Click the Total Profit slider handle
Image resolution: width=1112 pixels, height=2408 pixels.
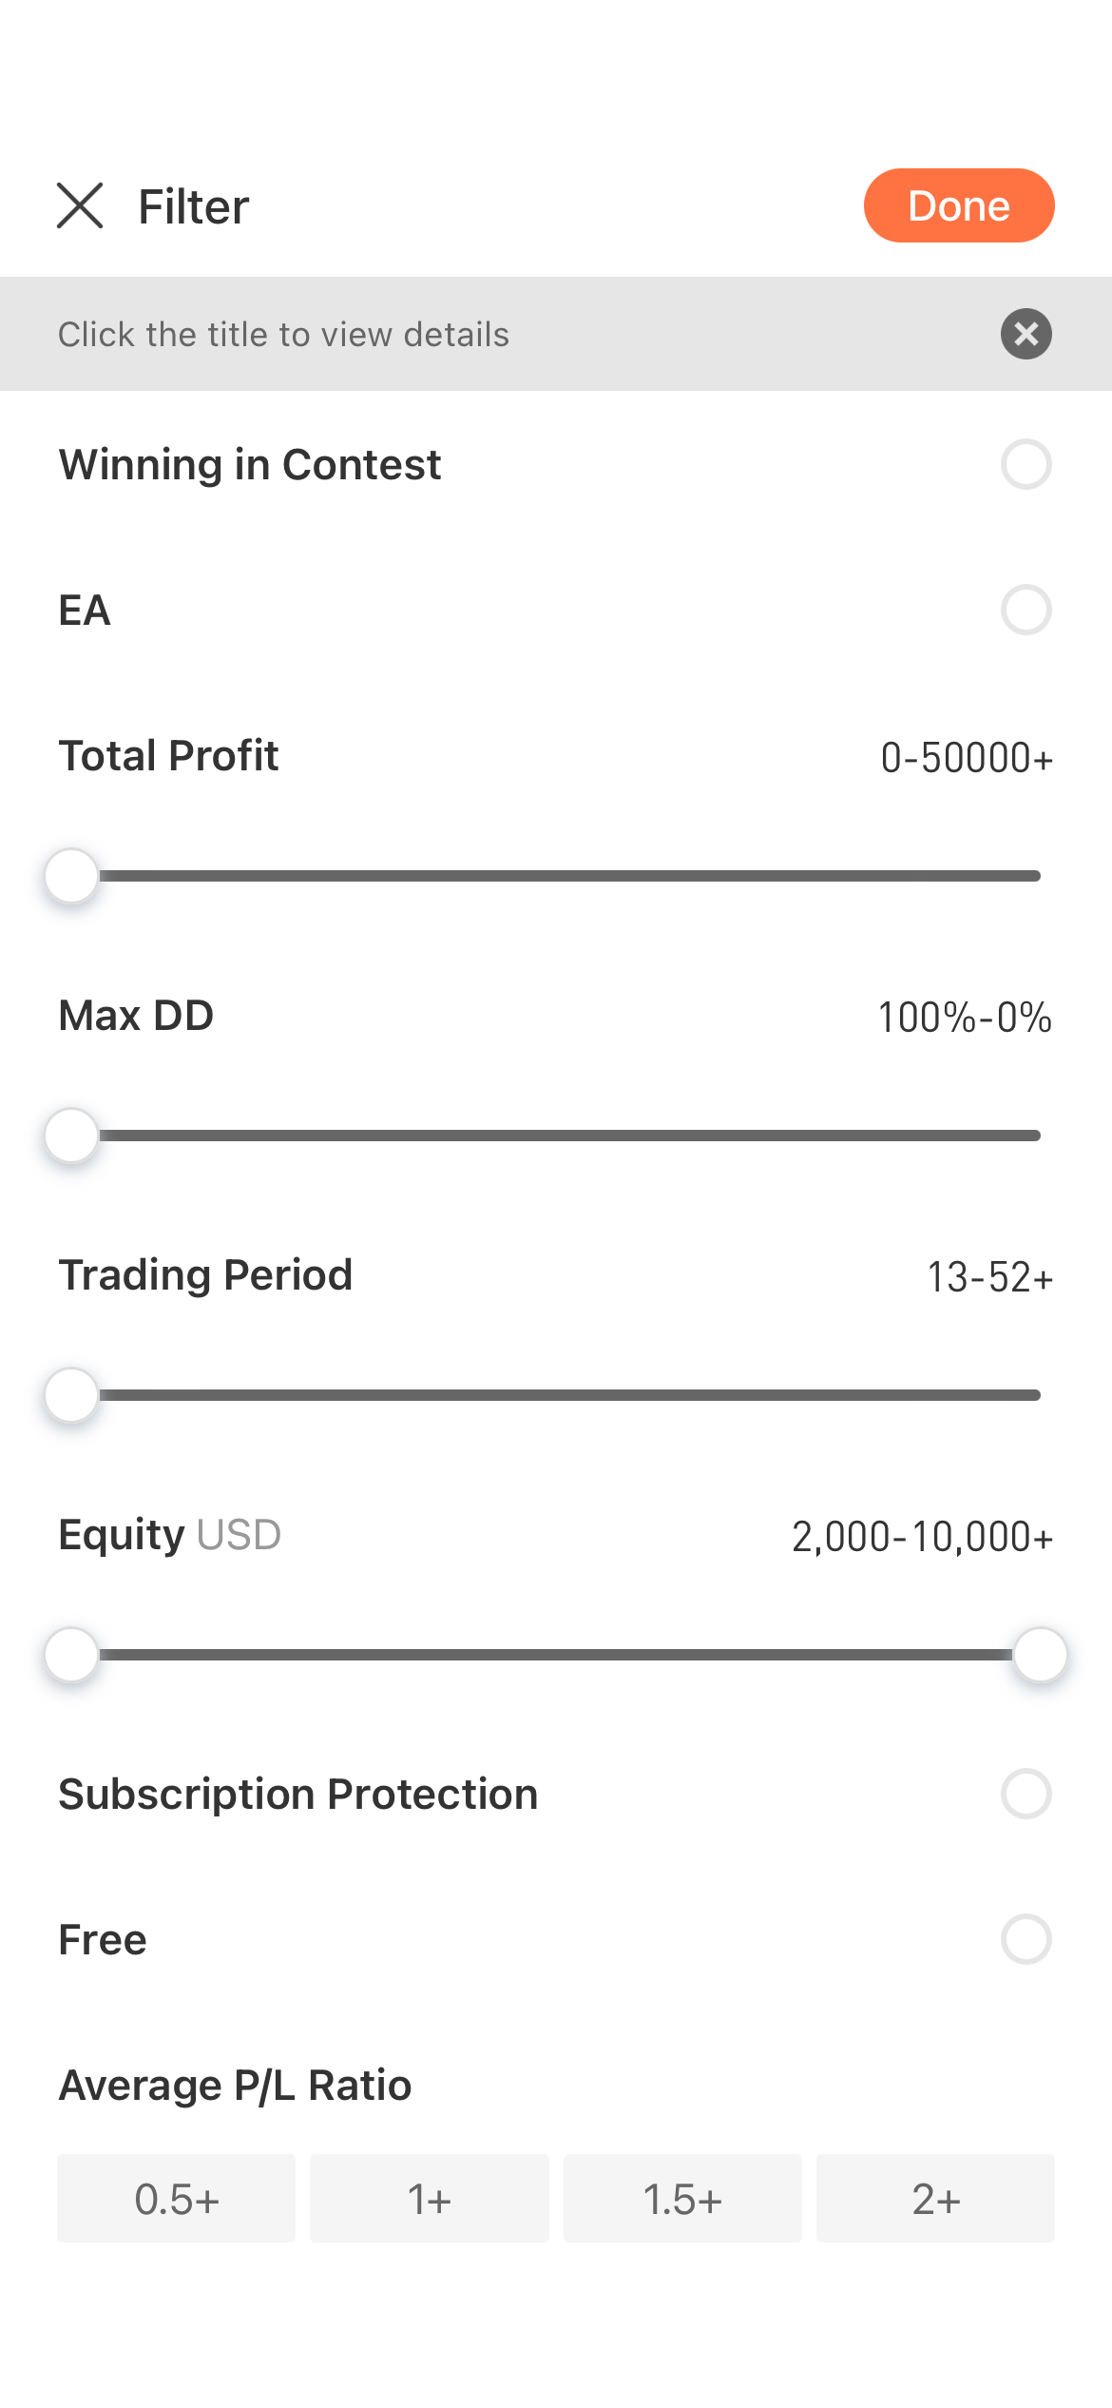71,876
